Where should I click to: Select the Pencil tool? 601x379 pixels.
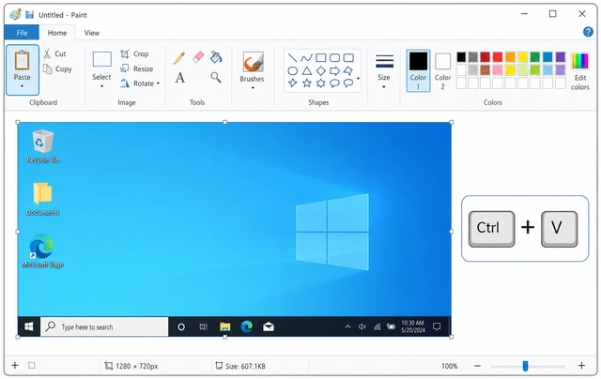179,58
